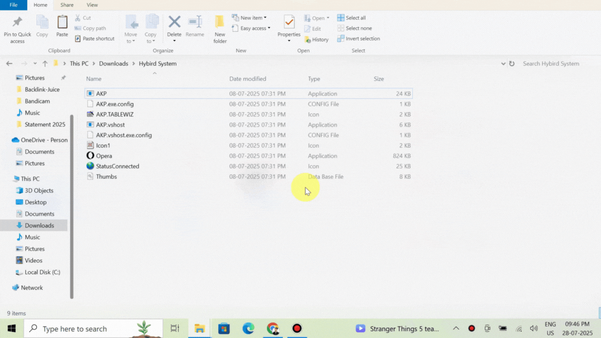Switch to the View ribbon tab

click(92, 5)
